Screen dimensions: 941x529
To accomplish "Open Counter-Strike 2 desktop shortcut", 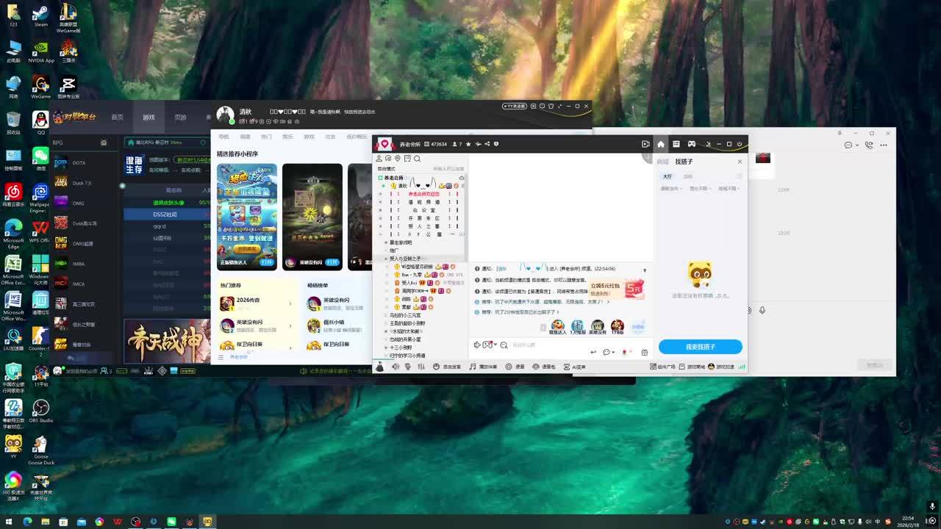I will (40, 340).
